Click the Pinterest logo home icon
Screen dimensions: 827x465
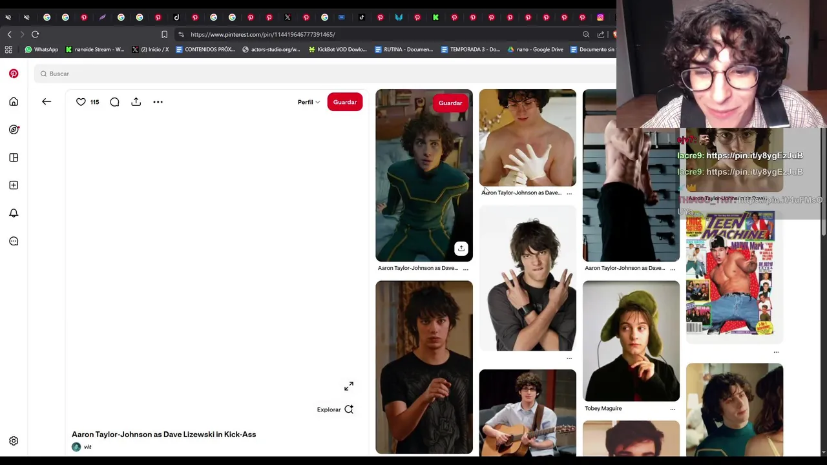(14, 74)
